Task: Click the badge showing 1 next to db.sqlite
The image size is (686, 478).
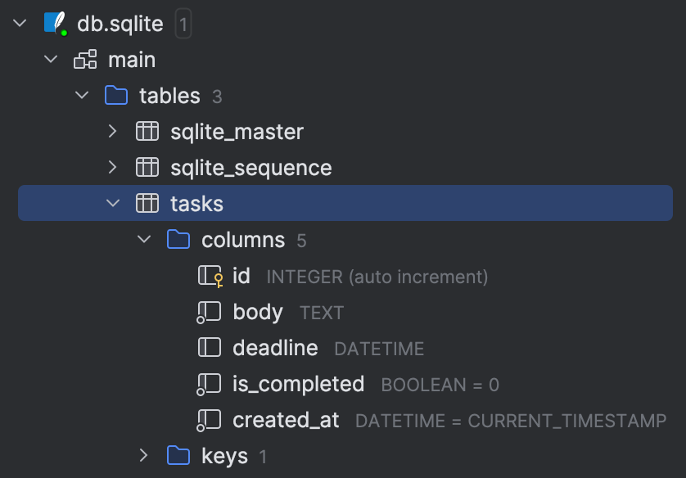Action: point(183,23)
